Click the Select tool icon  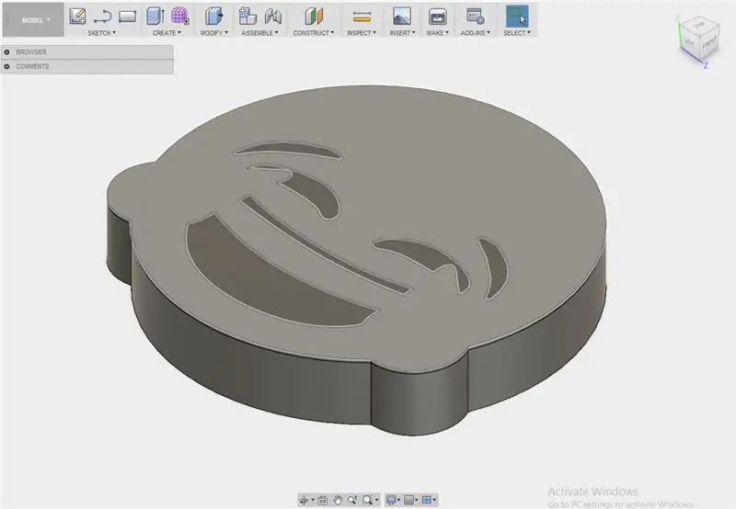[517, 16]
